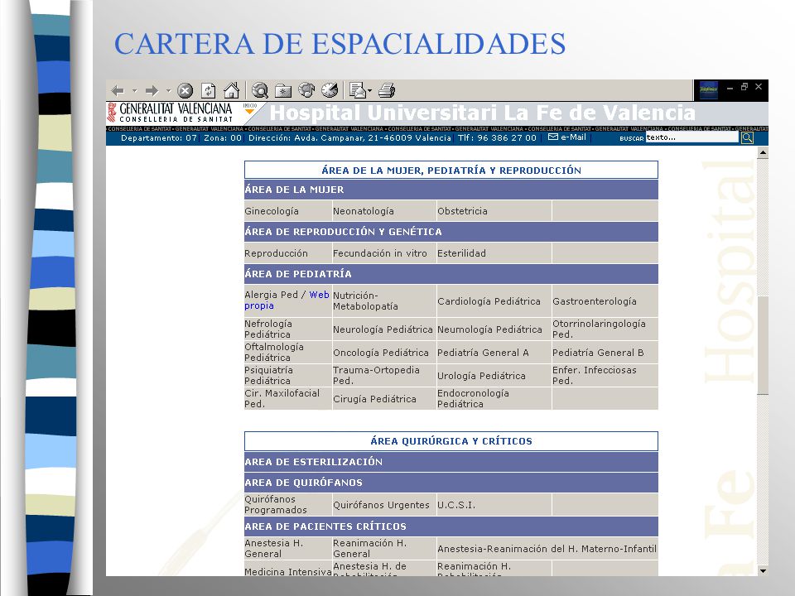This screenshot has height=596, width=795.
Task: Open the Forward history dropdown arrow
Action: coord(168,91)
